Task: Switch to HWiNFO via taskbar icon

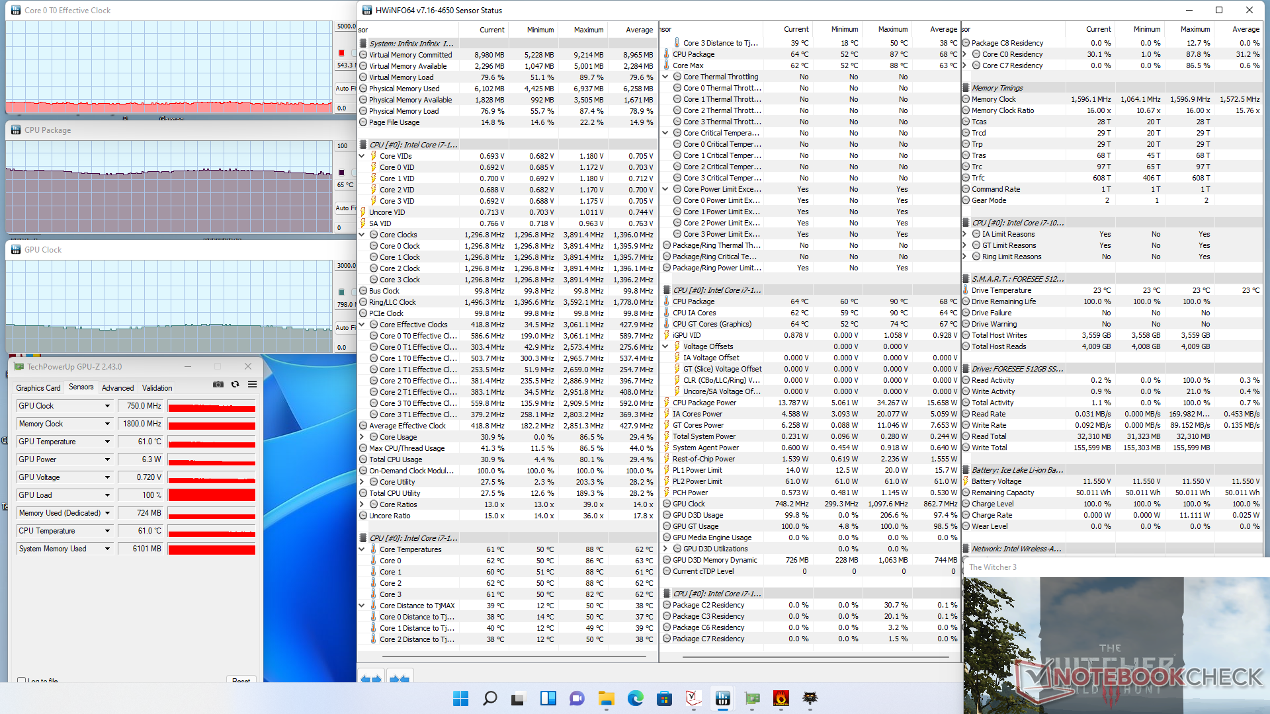Action: tap(723, 698)
